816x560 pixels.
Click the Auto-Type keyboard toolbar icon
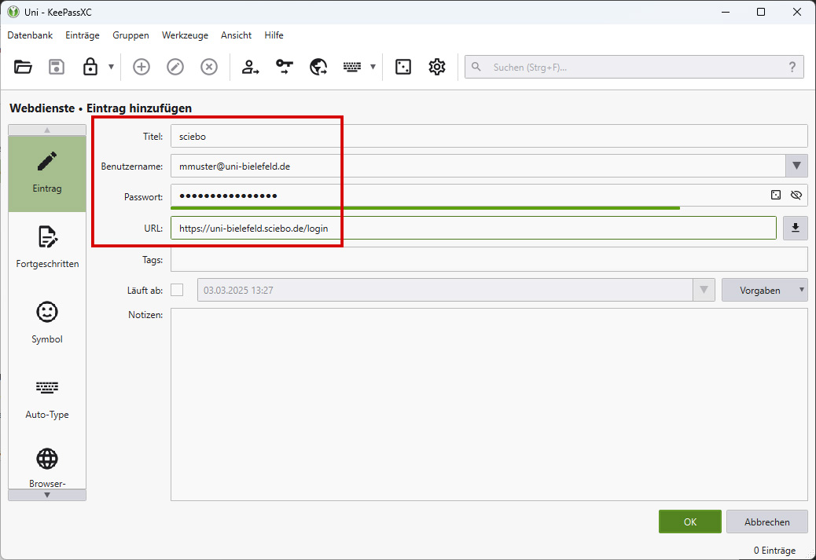tap(351, 67)
